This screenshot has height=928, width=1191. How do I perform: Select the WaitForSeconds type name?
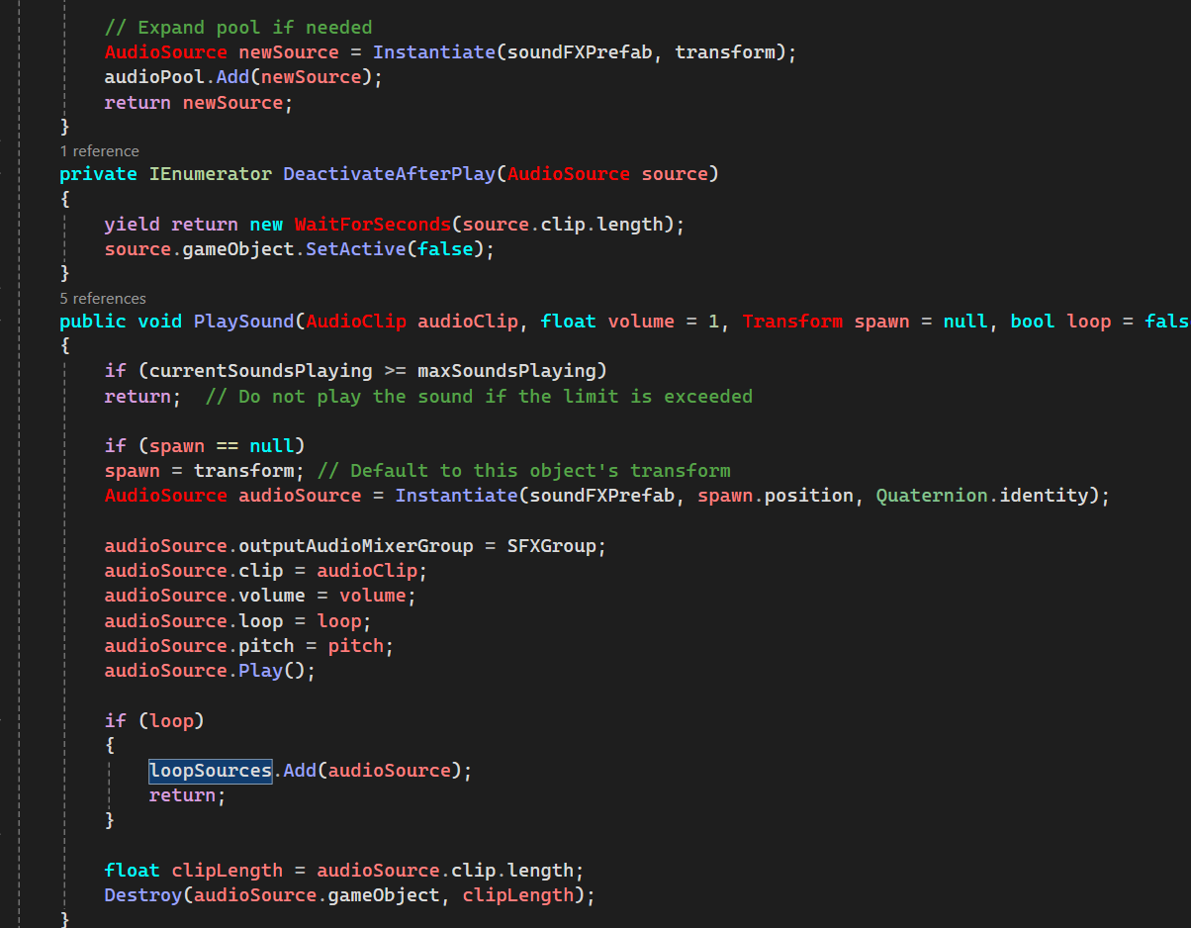coord(372,225)
